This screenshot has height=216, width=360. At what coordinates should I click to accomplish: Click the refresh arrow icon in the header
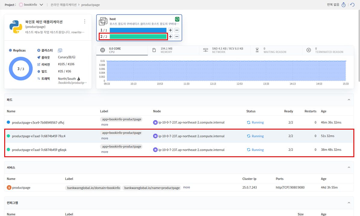(x=352, y=4)
